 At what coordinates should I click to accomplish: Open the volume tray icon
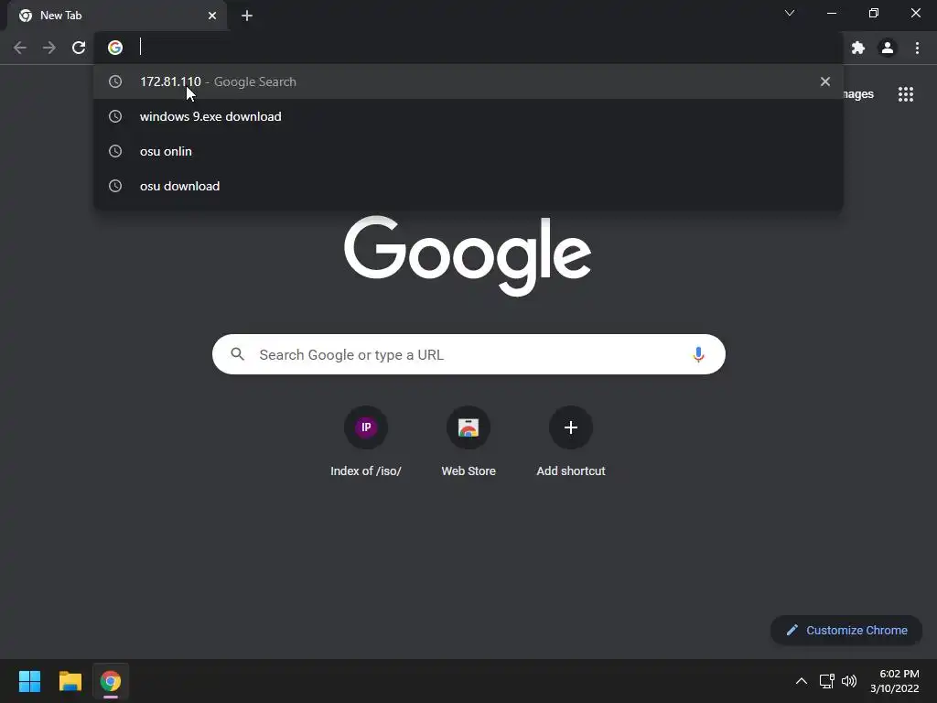848,681
